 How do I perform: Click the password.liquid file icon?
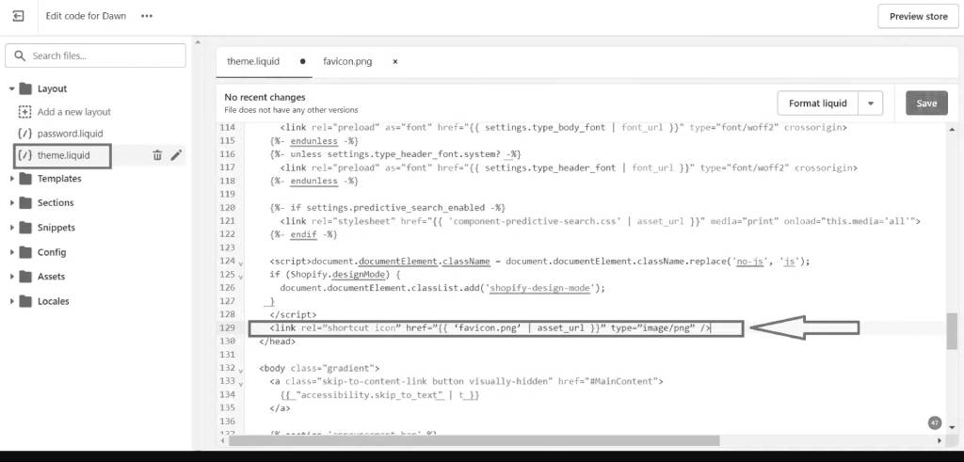(x=25, y=134)
